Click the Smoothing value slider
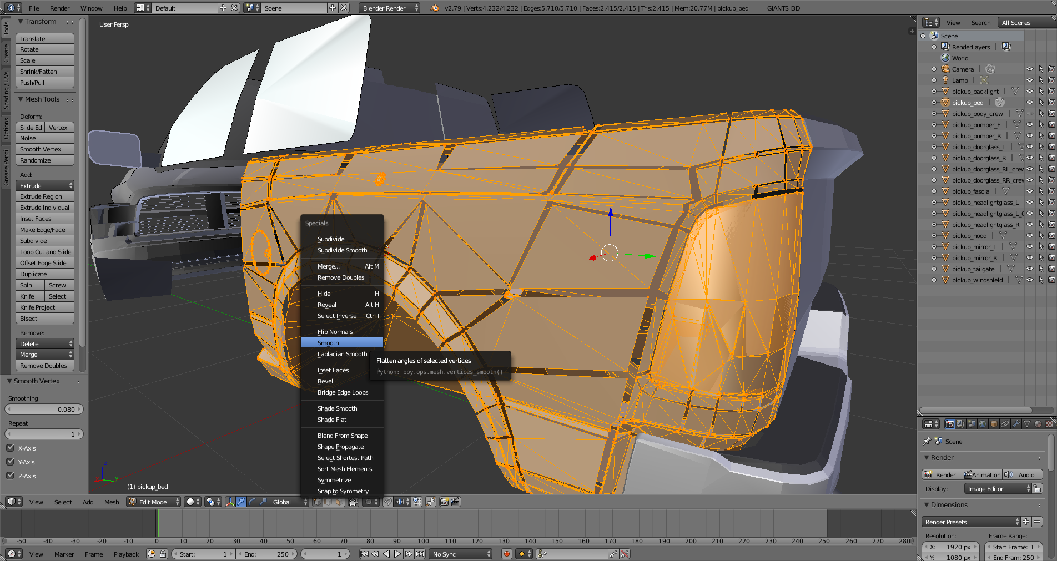Screen dimensions: 1057x561 tap(44, 410)
